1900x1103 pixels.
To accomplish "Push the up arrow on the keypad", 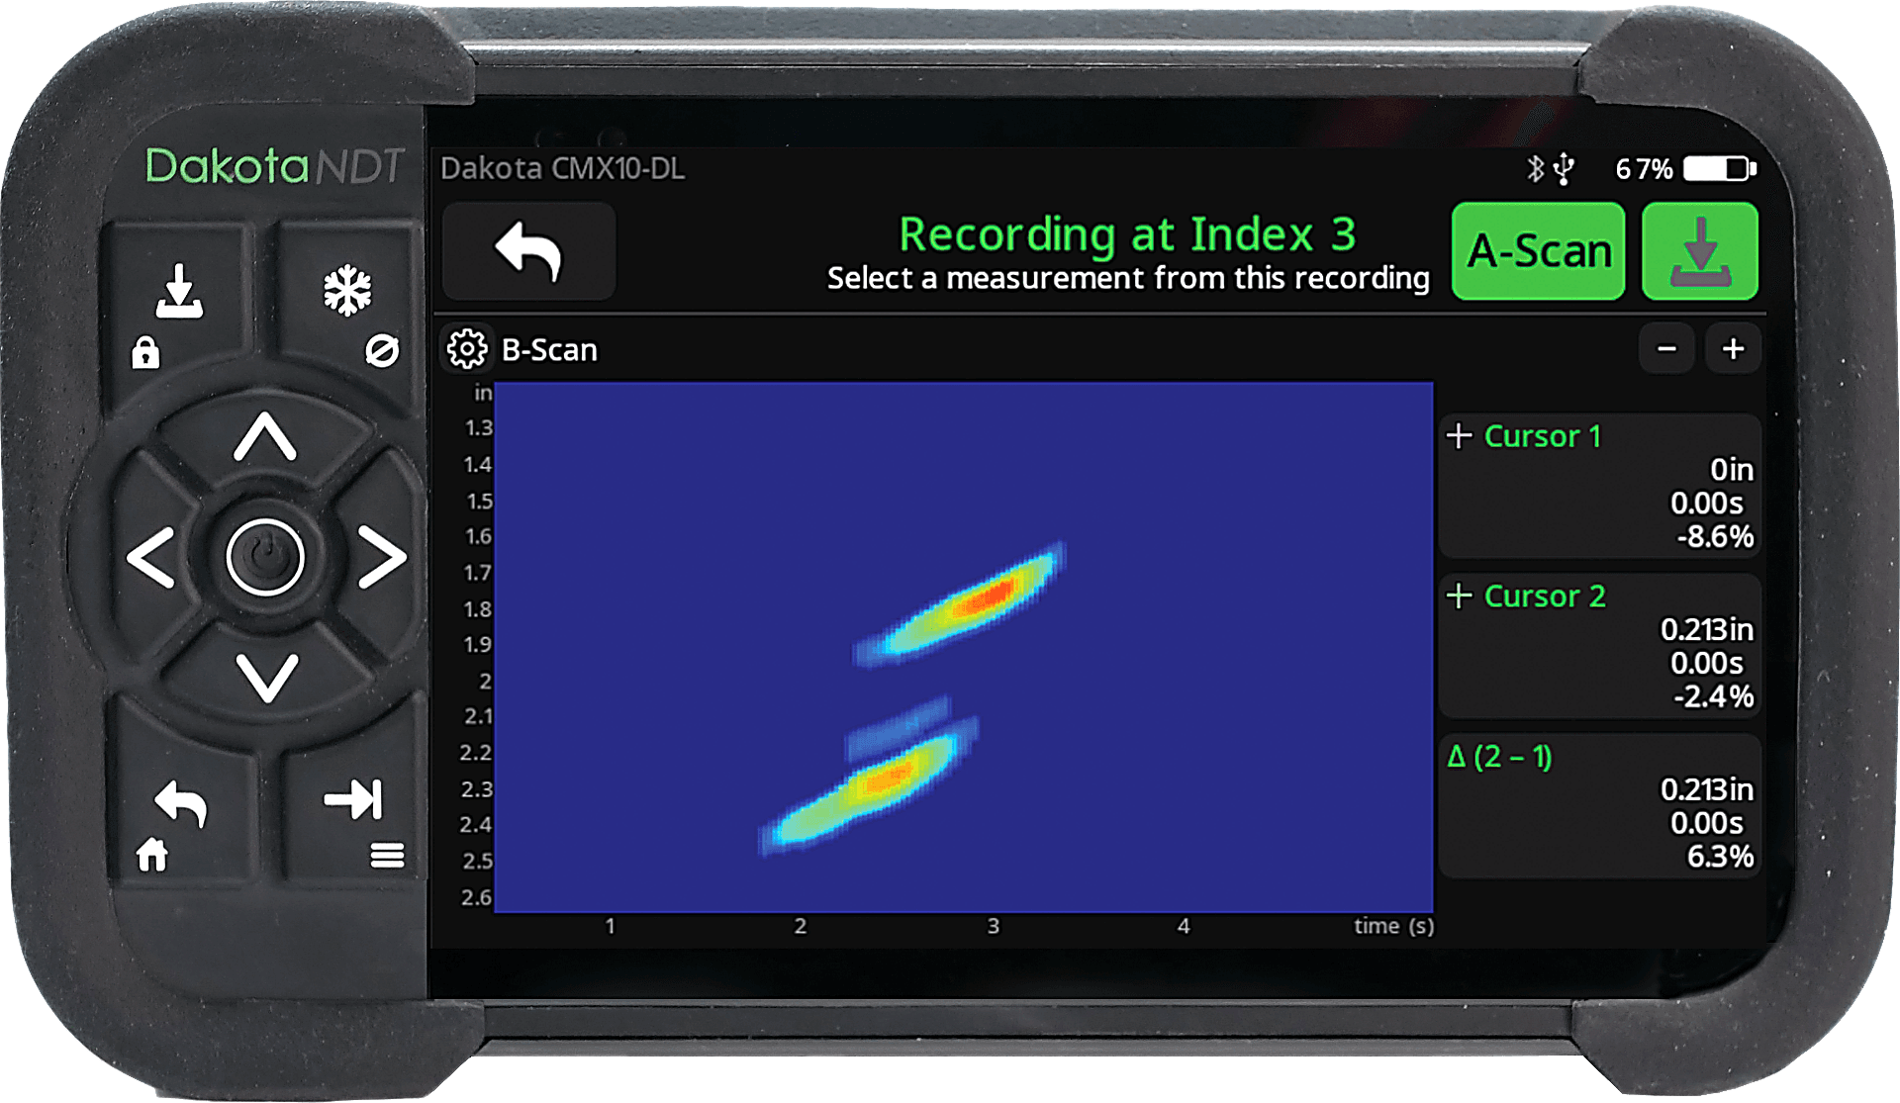I will [264, 437].
